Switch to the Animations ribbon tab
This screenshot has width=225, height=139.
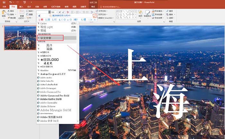click(45, 7)
